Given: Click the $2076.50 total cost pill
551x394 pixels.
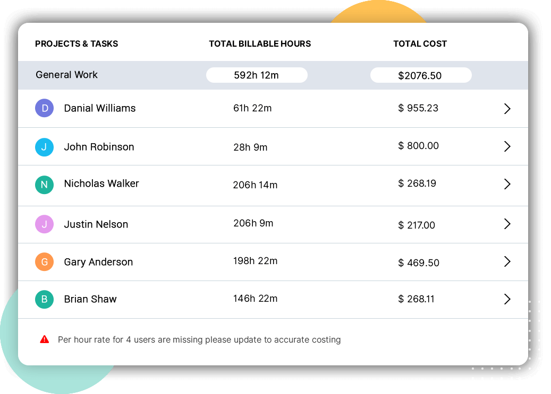Looking at the screenshot, I should tap(420, 75).
